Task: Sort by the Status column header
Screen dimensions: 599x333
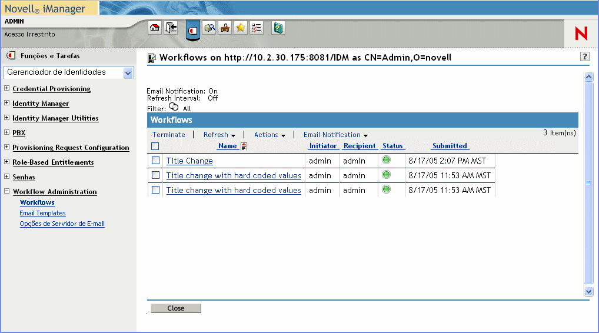Action: [392, 146]
